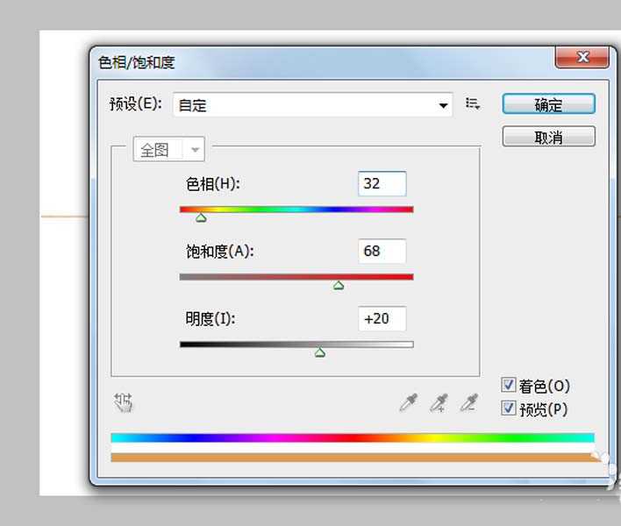Close the 色相/饱和度 dialog with the X
This screenshot has width=621, height=526.
(582, 58)
